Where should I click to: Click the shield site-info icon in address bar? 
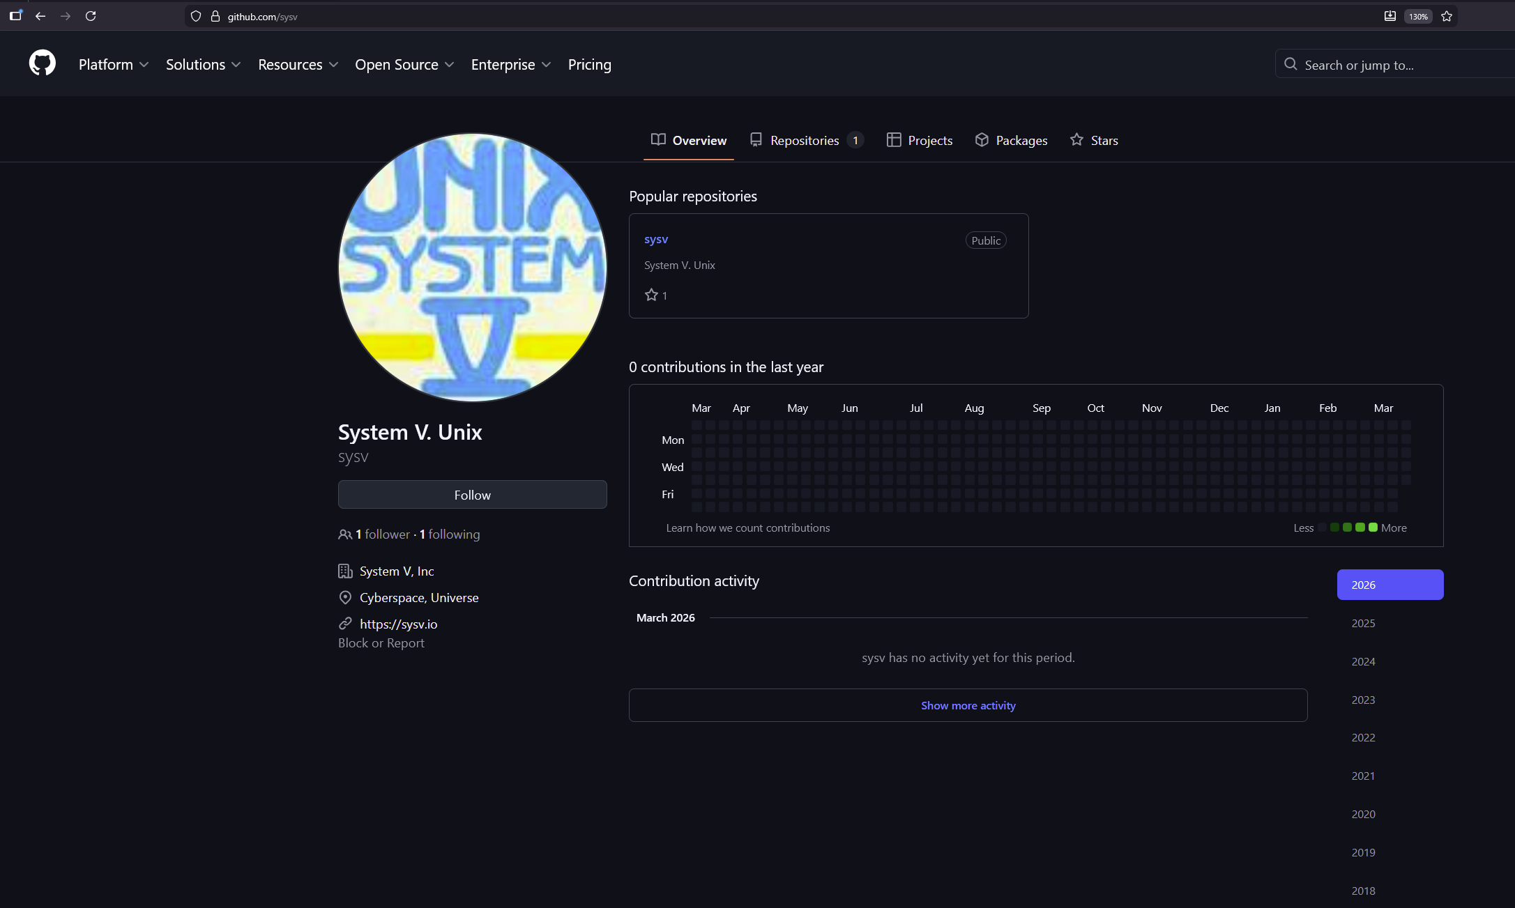[x=196, y=16]
